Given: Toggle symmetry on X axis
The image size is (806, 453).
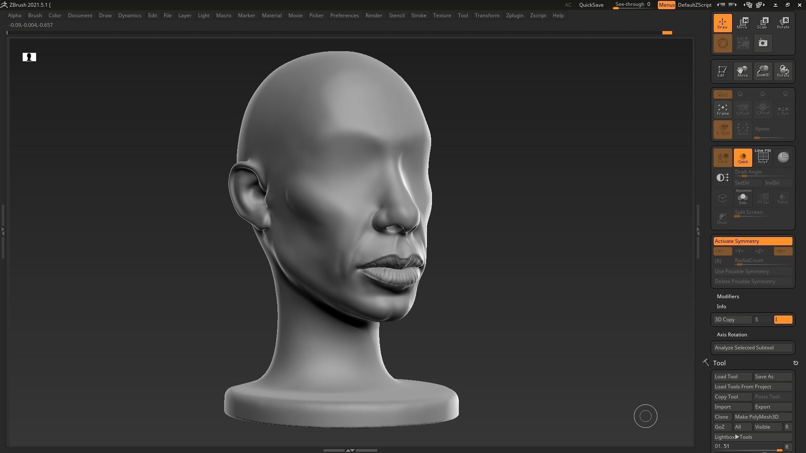Looking at the screenshot, I should tap(722, 251).
